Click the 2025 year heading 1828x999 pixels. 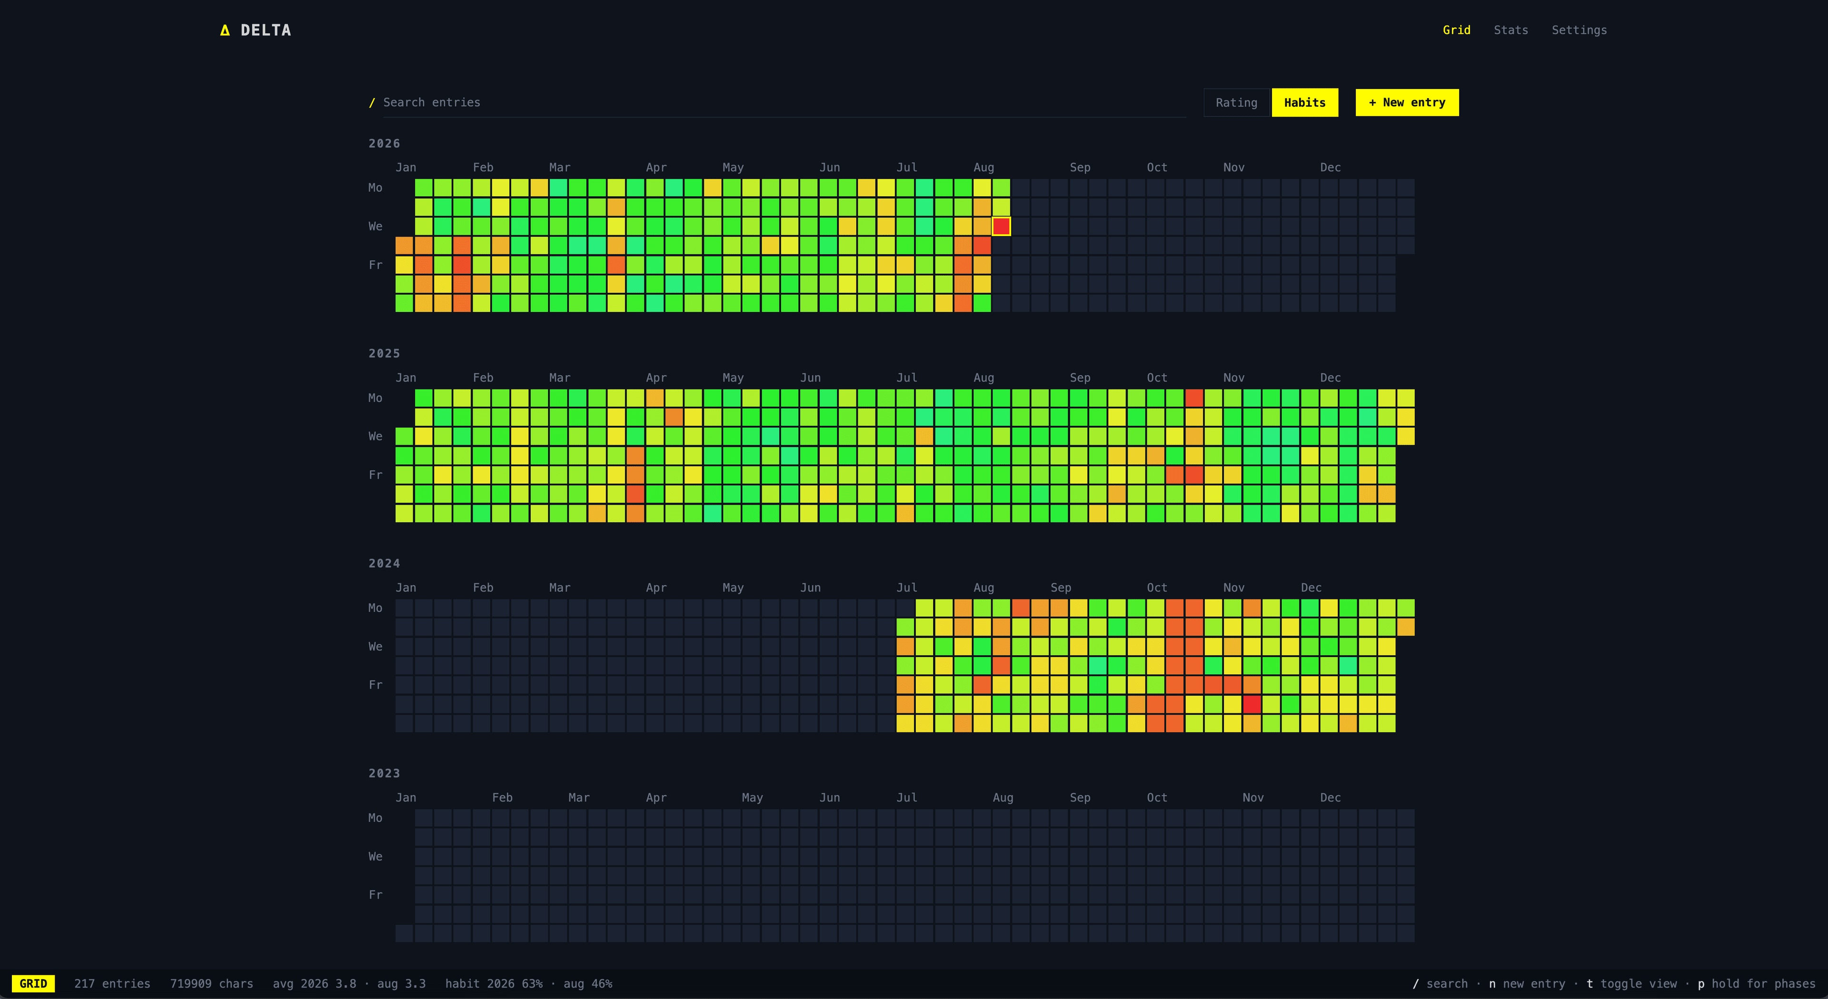[x=384, y=354]
